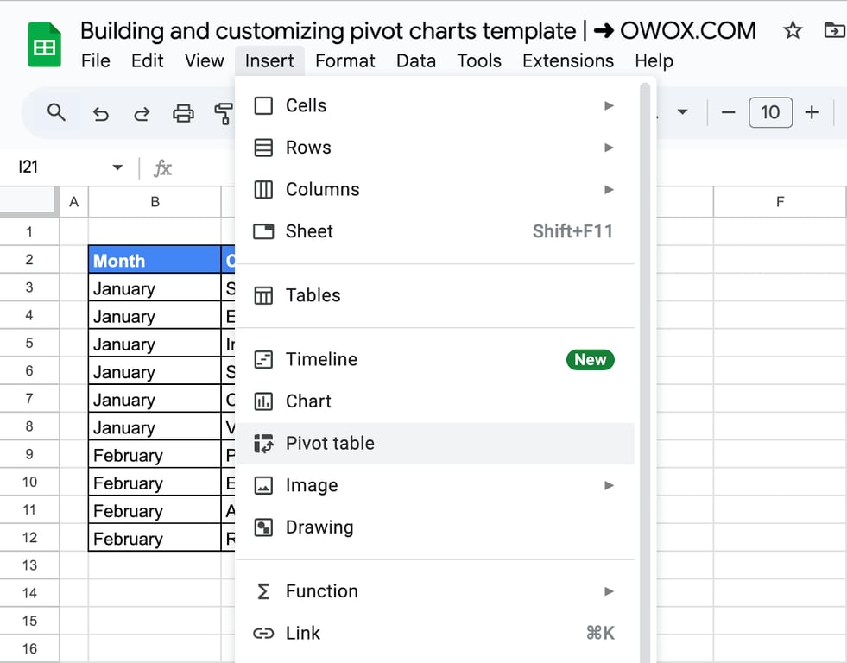Insert a Pivot table
847x663 pixels.
tap(435, 444)
